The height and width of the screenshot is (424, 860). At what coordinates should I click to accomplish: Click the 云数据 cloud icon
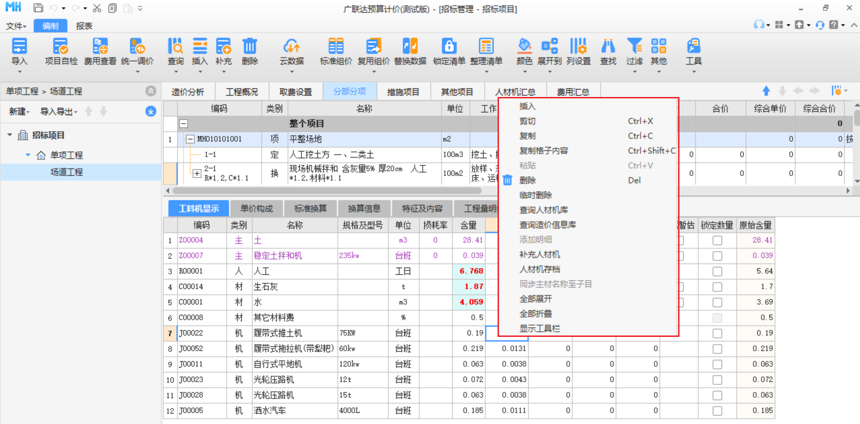[x=291, y=47]
